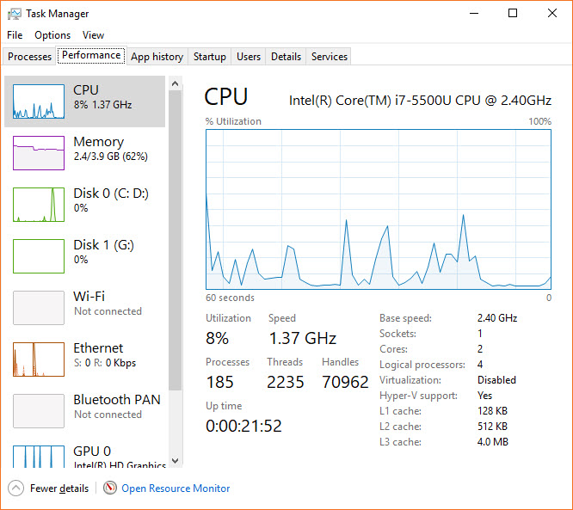Viewport: 573px width, 510px height.
Task: Click the Speed value '1.37 GHz'
Action: (303, 338)
